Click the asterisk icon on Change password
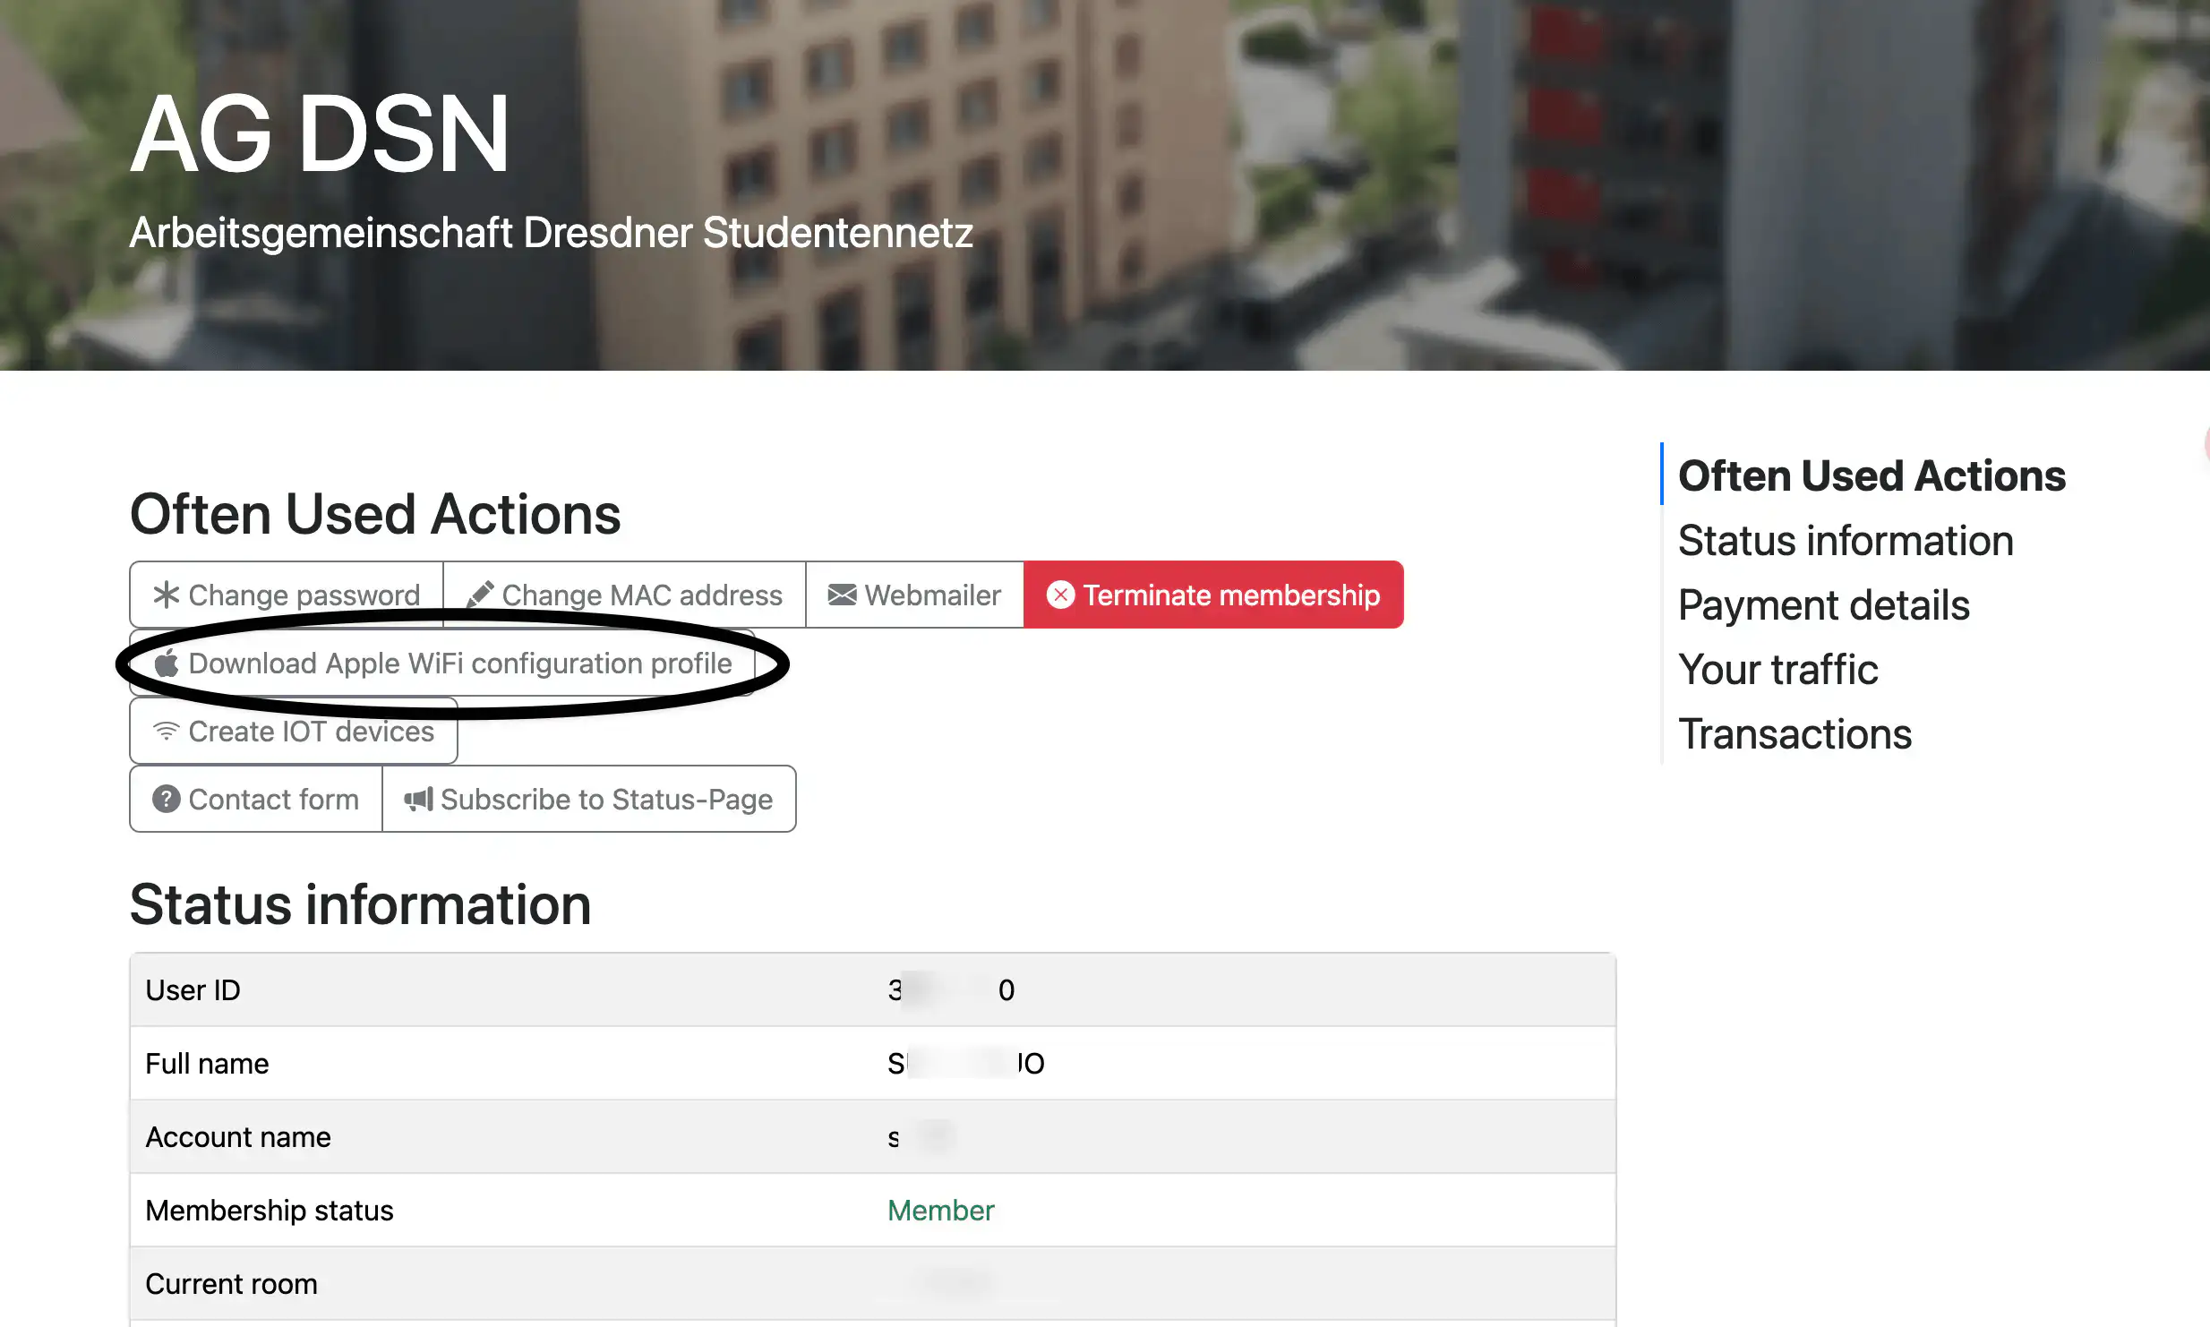 167,595
